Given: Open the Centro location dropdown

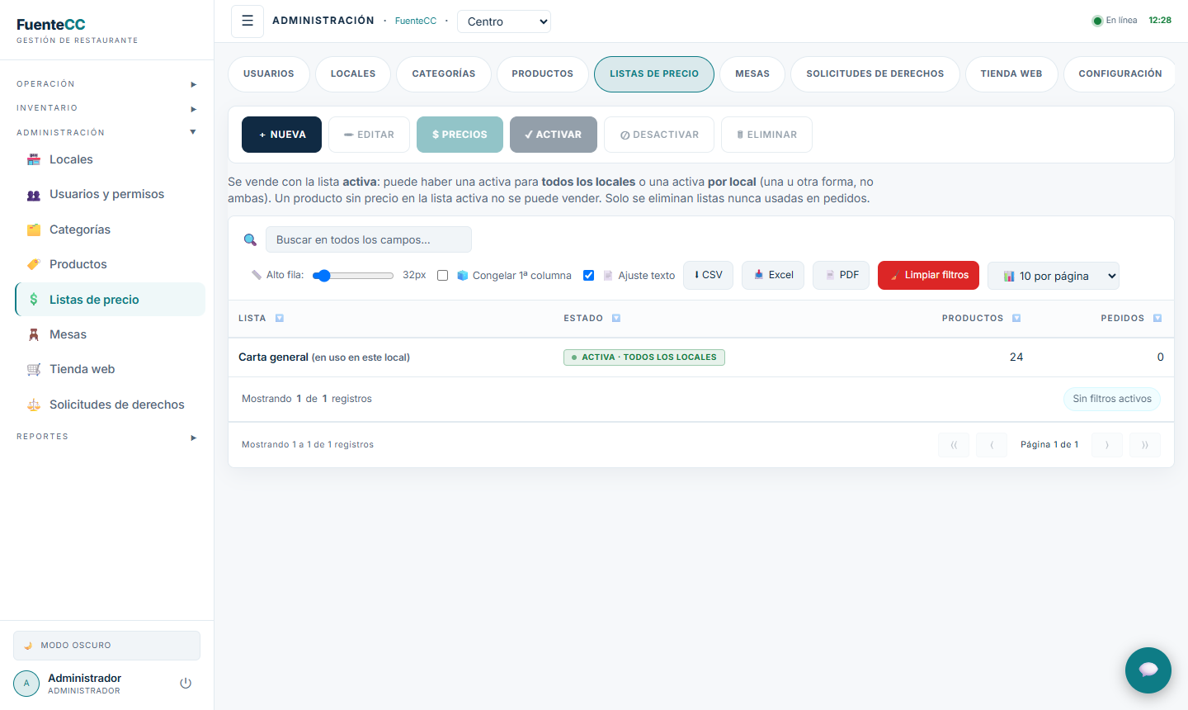Looking at the screenshot, I should 504,21.
